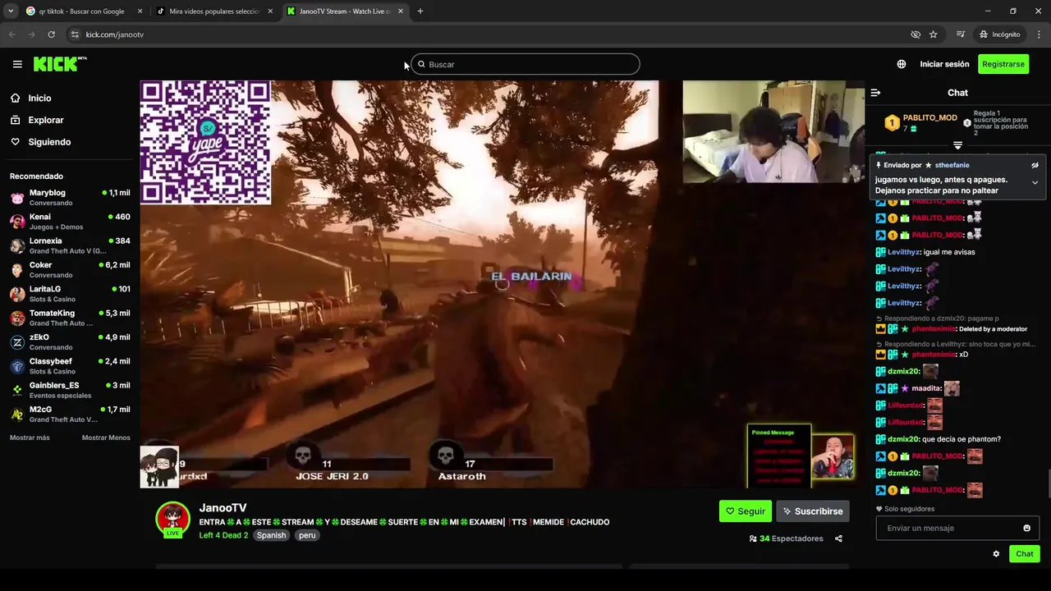
Task: Click PABLITO_MOD top gifter in leaderboard
Action: [929, 118]
